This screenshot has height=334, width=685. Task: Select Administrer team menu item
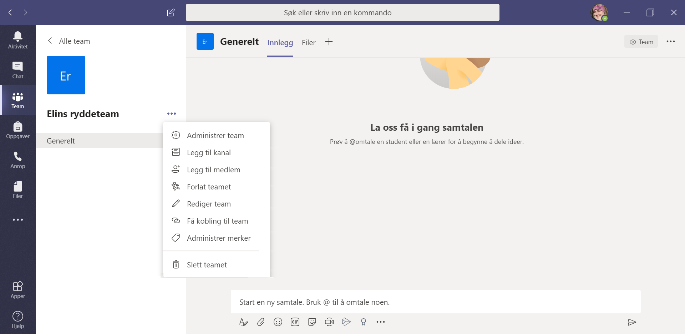(217, 136)
